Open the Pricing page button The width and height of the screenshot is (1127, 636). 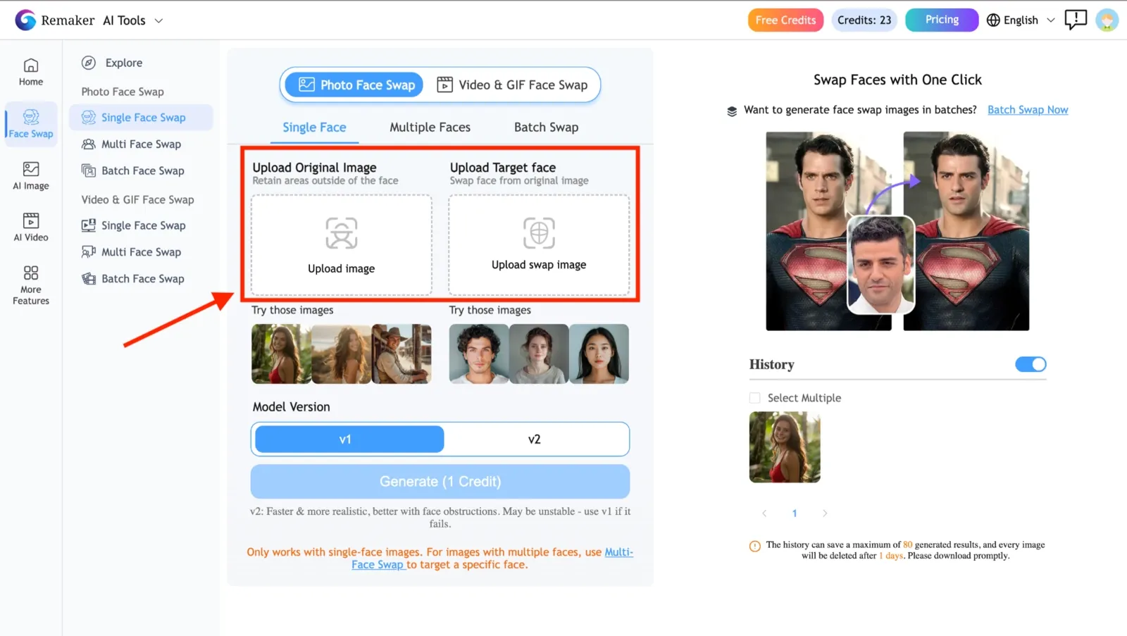pyautogui.click(x=942, y=20)
